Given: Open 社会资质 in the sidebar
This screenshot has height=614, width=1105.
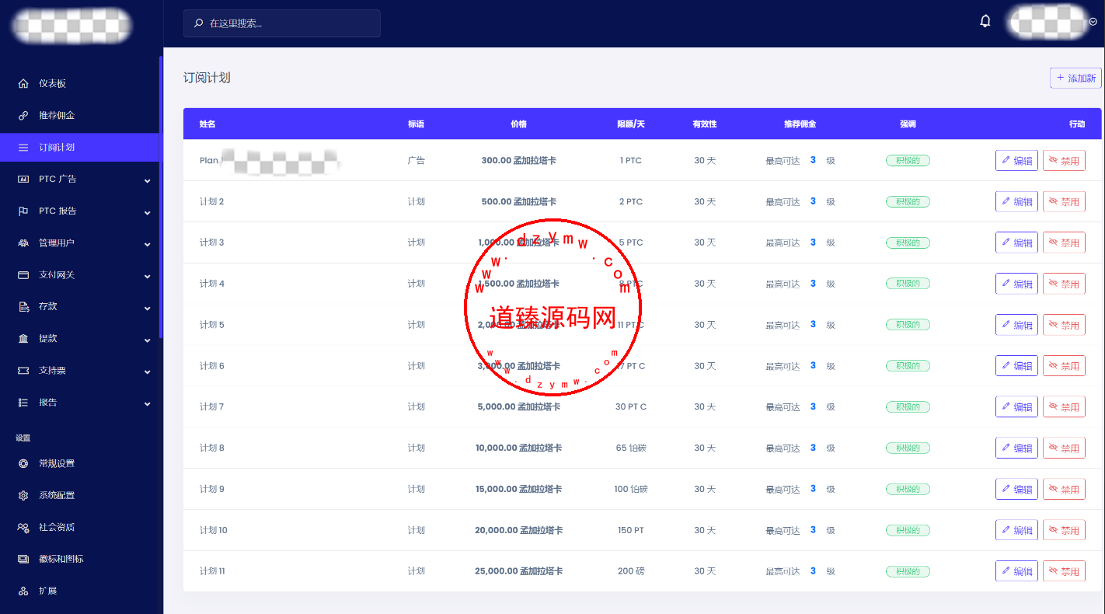Looking at the screenshot, I should tap(79, 527).
